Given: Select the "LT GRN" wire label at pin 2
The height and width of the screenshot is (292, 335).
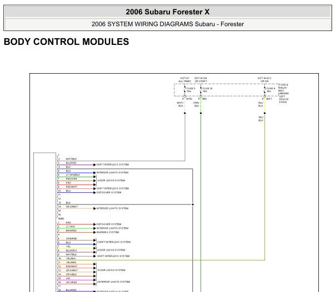Looking at the screenshot, I should click(x=71, y=227).
